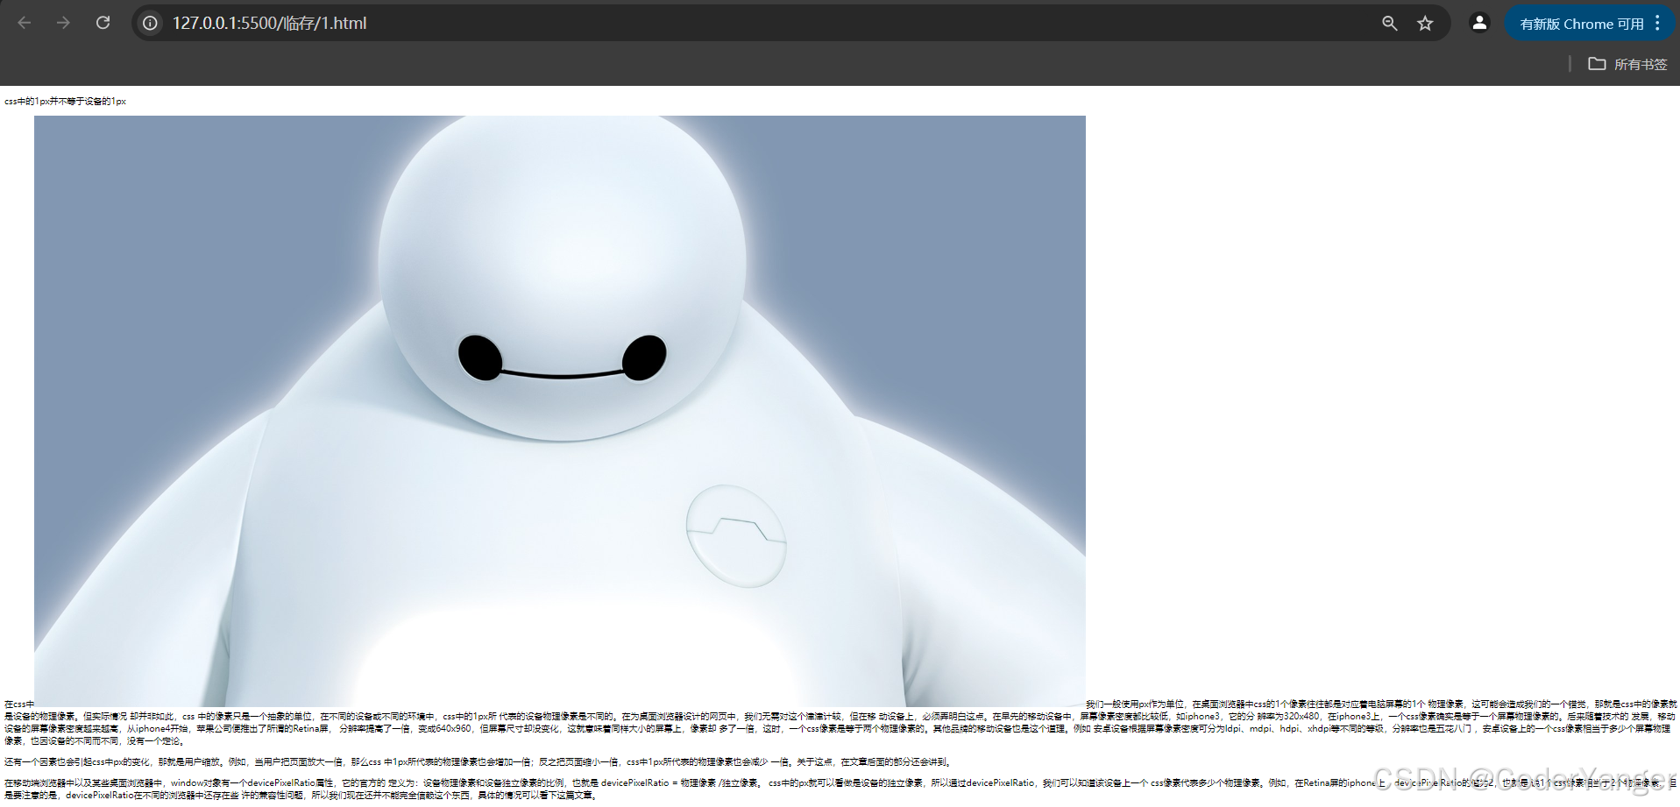This screenshot has height=807, width=1680.
Task: Click the text 在css中 left of image bottom
Action: tap(18, 704)
